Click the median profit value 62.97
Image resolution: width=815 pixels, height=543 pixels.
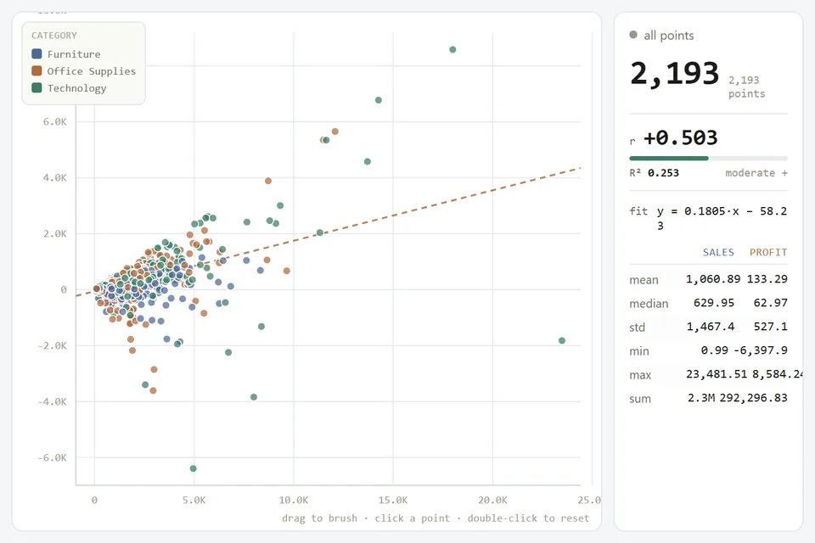point(771,303)
